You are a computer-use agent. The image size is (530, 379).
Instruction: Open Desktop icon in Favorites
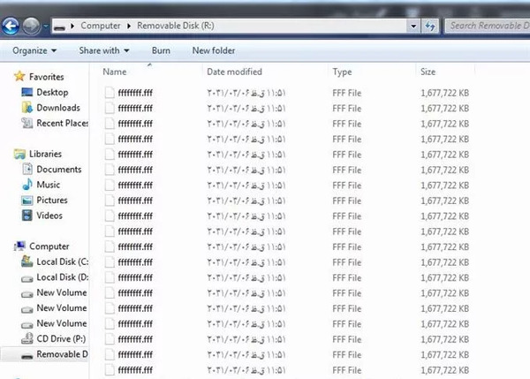27,92
